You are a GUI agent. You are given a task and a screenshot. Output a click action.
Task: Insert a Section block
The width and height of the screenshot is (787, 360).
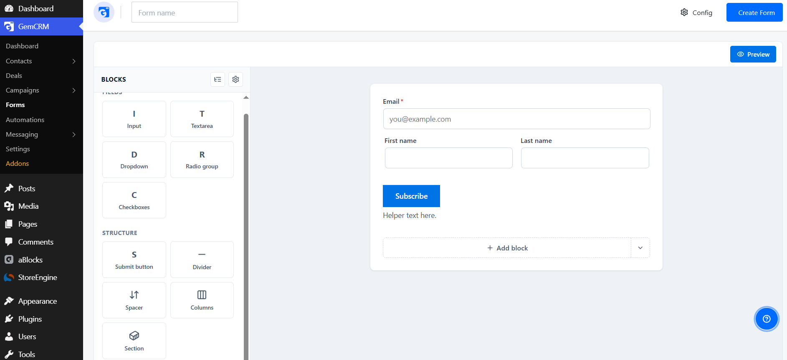click(134, 341)
